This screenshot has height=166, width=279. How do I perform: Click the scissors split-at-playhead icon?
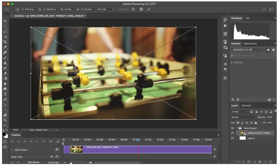[51, 142]
